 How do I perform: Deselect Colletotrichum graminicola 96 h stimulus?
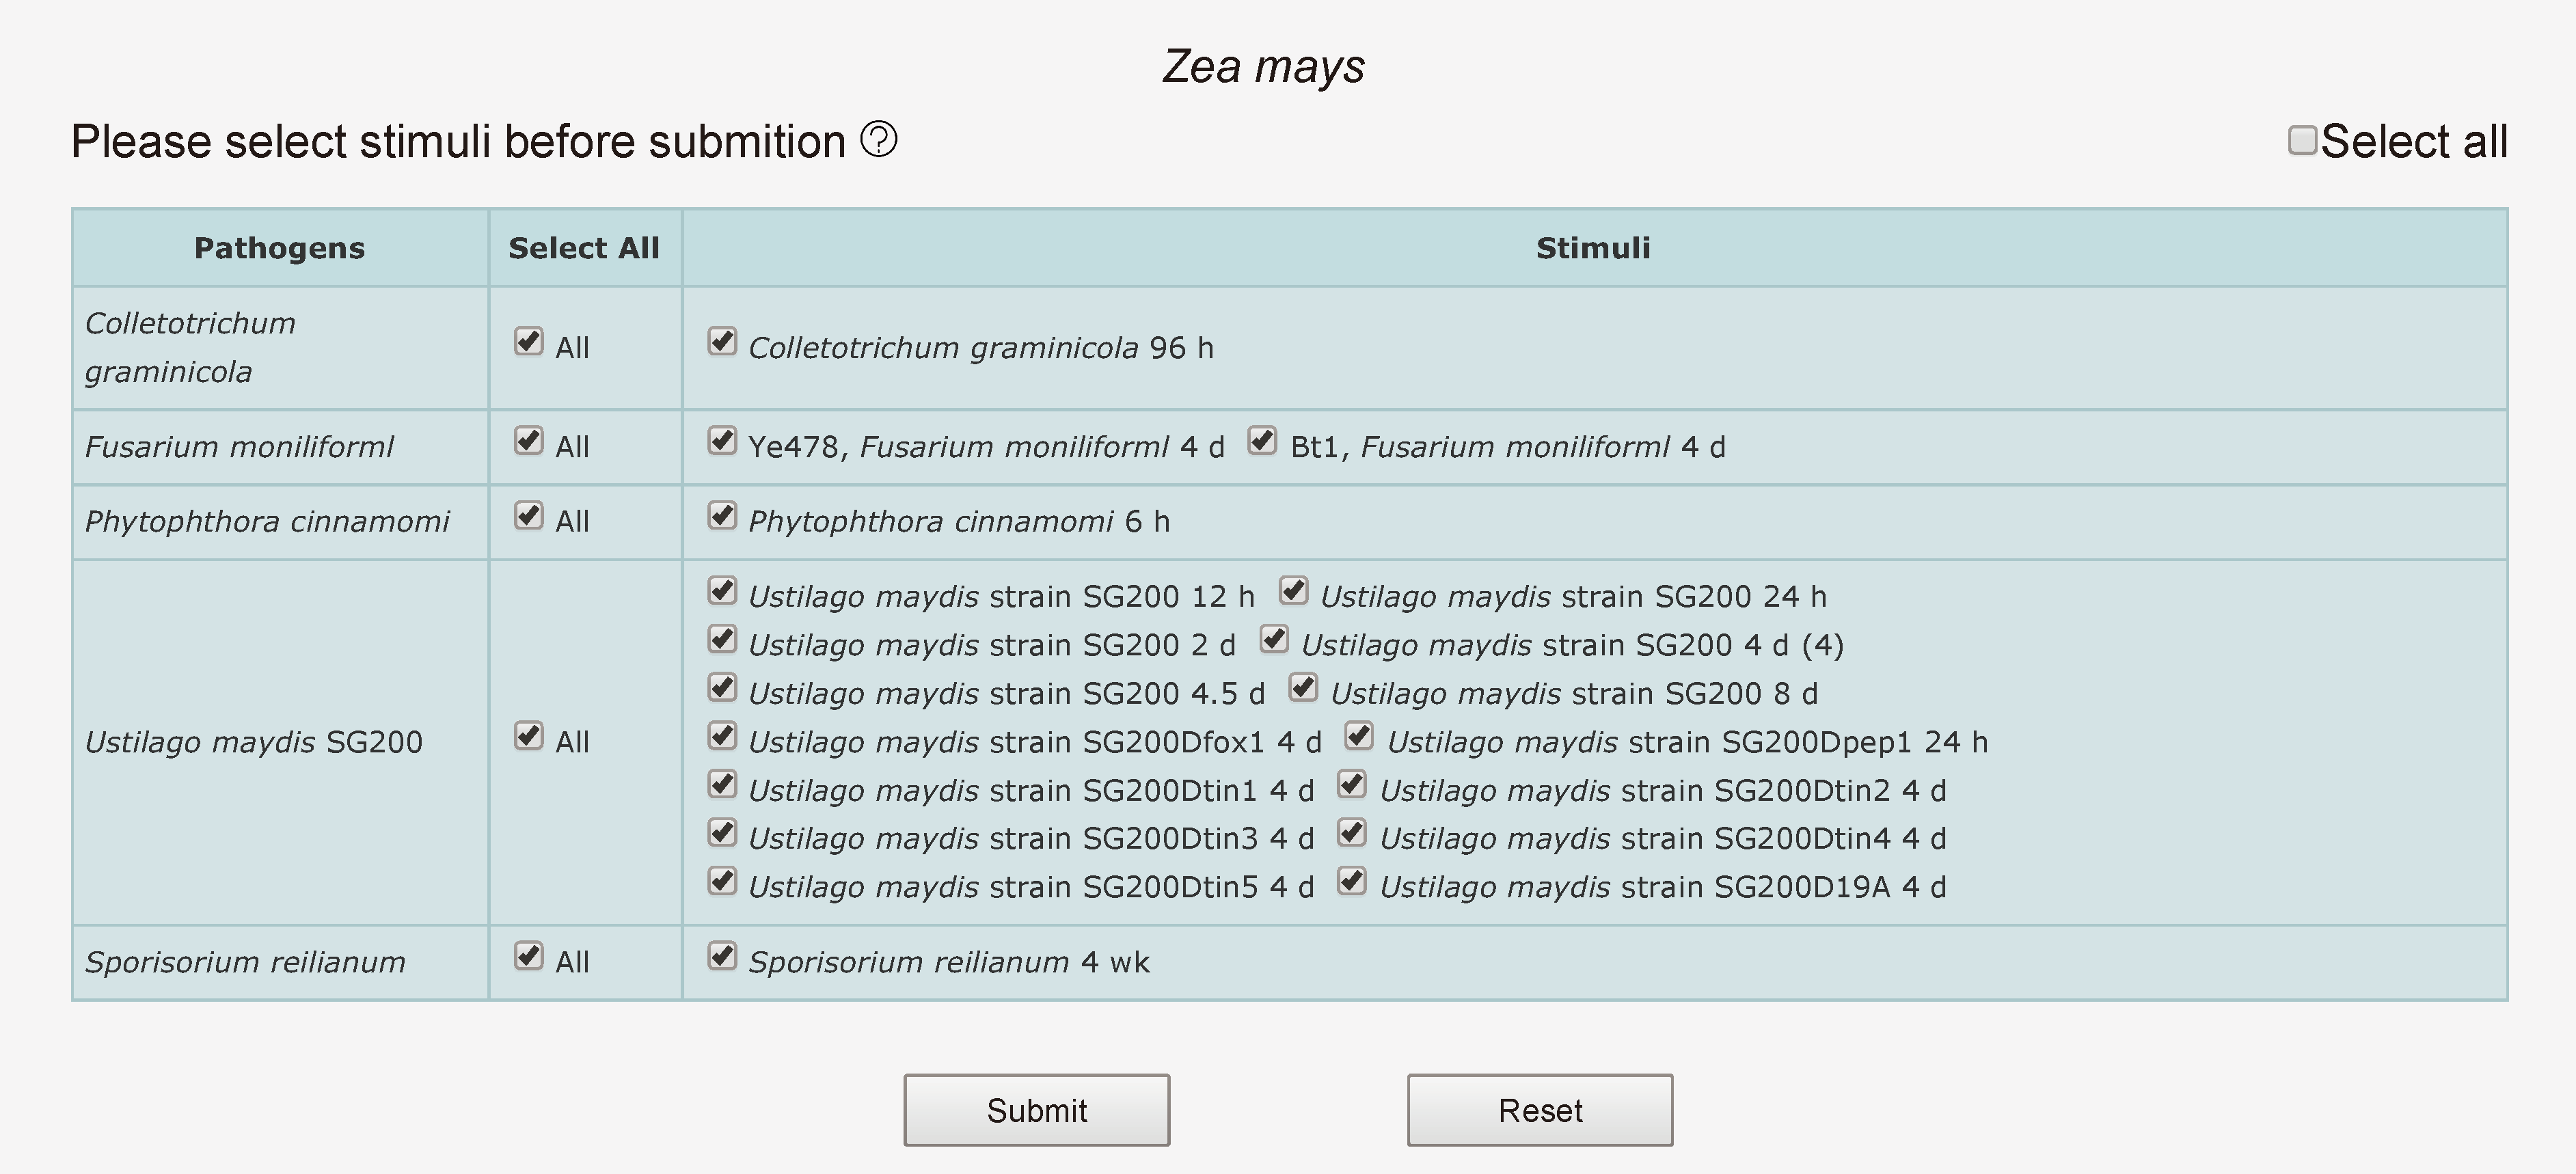pos(722,342)
